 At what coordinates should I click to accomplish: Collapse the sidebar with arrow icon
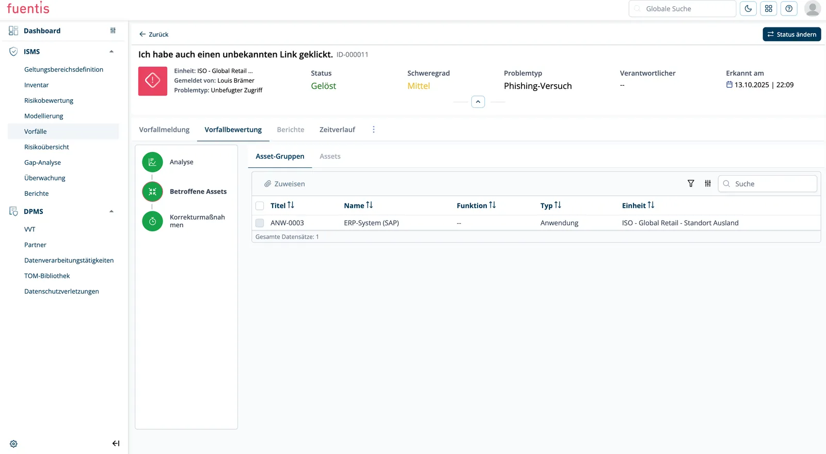(116, 444)
